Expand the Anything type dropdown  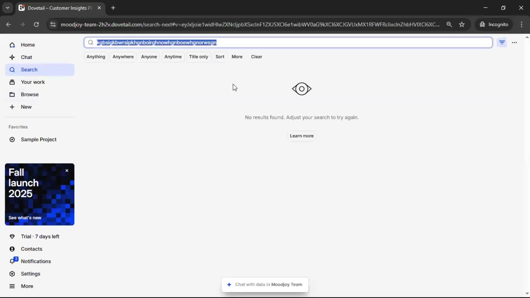[96, 57]
